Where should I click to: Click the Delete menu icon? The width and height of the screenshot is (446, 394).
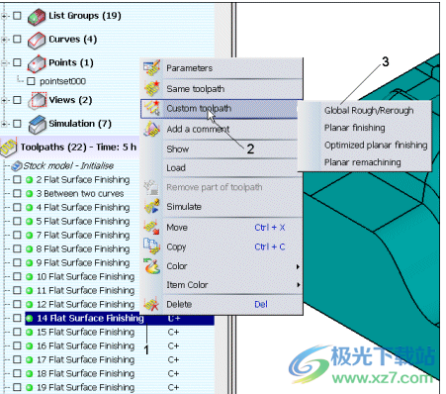coord(151,304)
